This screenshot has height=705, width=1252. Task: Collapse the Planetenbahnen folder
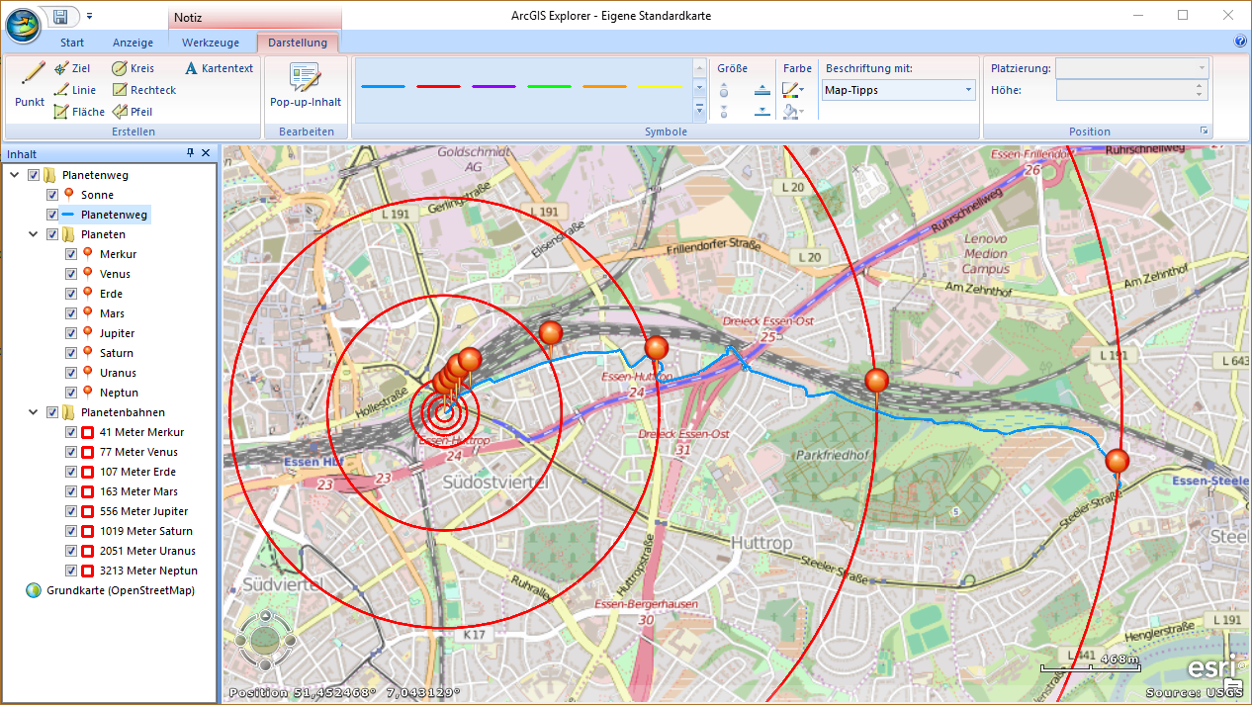33,412
